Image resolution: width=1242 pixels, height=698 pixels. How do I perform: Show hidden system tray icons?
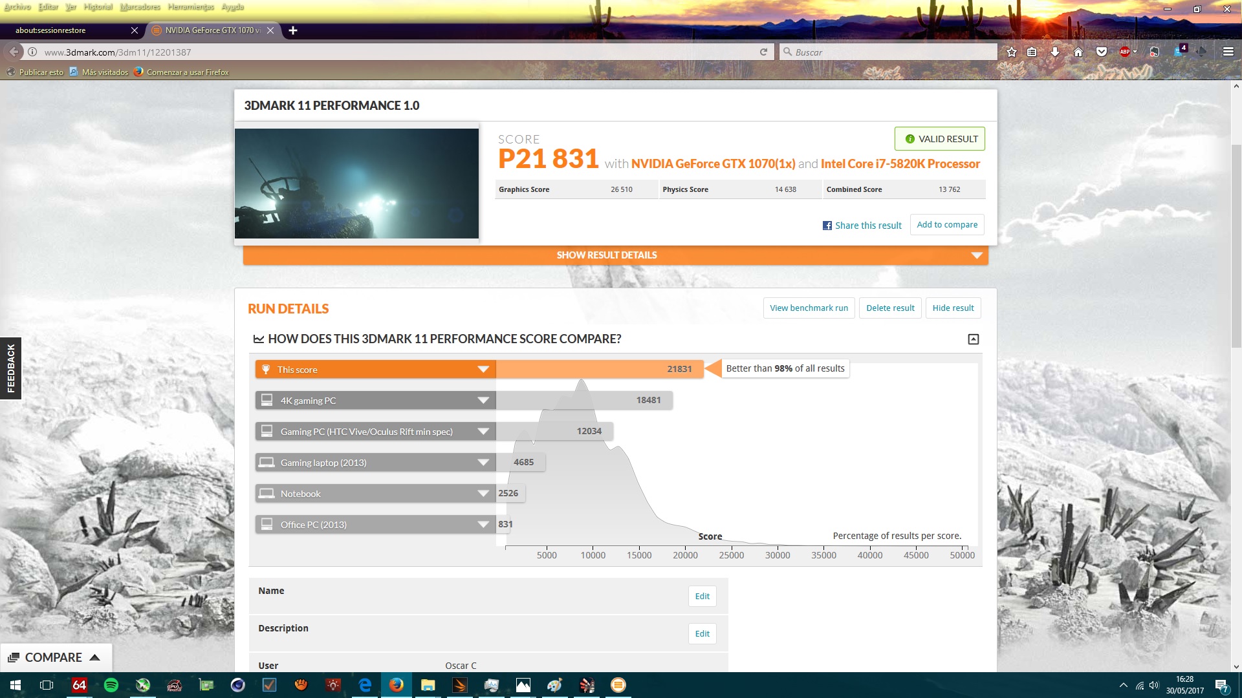[x=1124, y=685]
